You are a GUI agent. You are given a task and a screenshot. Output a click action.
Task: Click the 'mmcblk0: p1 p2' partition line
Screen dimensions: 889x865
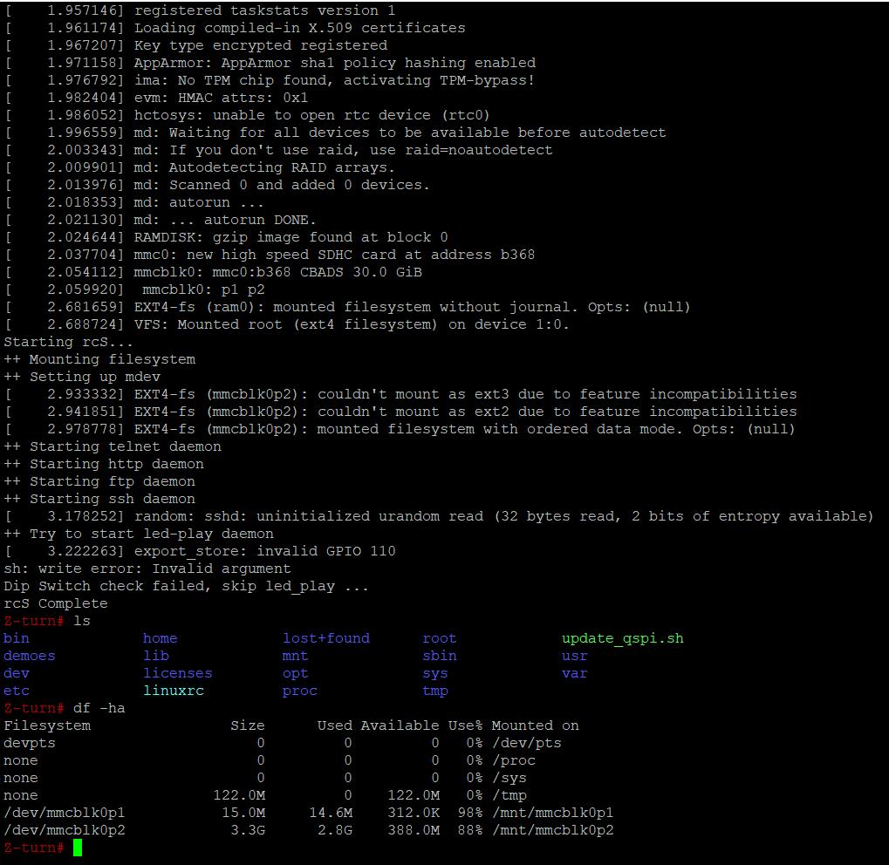(203, 289)
